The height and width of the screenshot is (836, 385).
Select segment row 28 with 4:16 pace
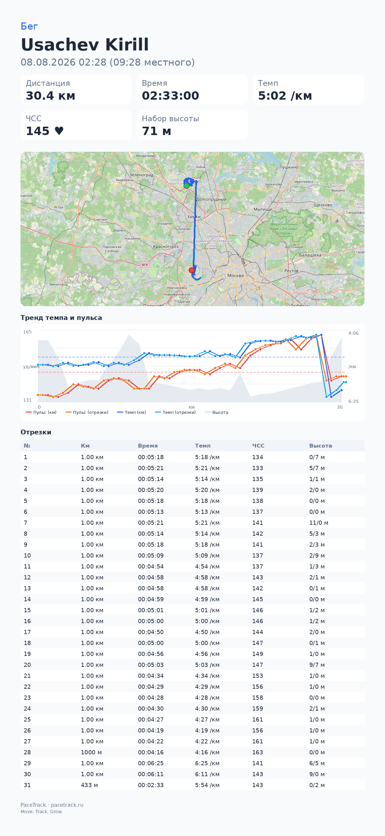[192, 752]
